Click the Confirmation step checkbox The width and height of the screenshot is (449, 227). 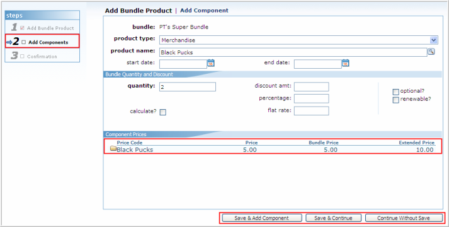[22, 57]
